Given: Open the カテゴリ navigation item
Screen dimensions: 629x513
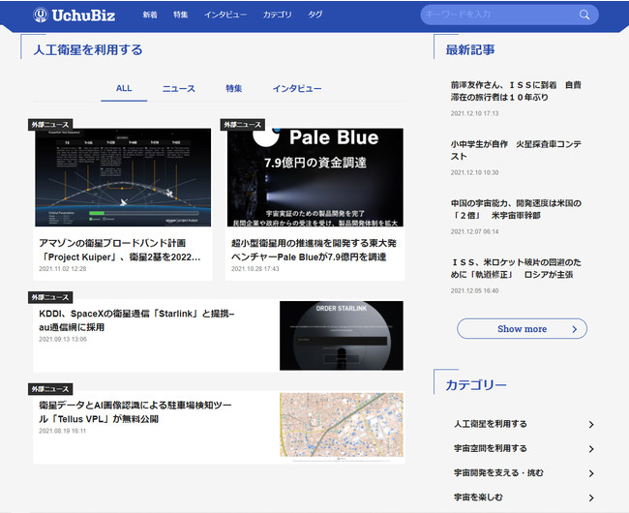Looking at the screenshot, I should tap(277, 15).
